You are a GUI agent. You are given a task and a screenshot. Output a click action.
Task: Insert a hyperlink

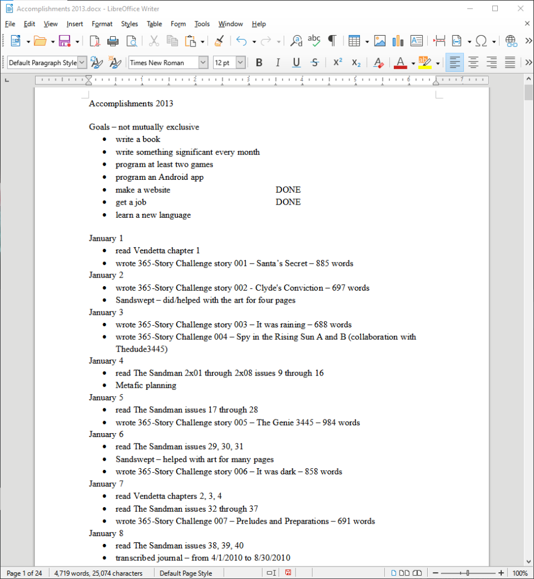click(x=511, y=41)
